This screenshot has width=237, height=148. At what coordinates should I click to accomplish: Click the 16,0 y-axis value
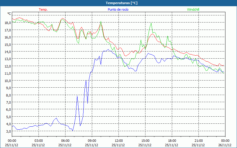tap(8, 37)
